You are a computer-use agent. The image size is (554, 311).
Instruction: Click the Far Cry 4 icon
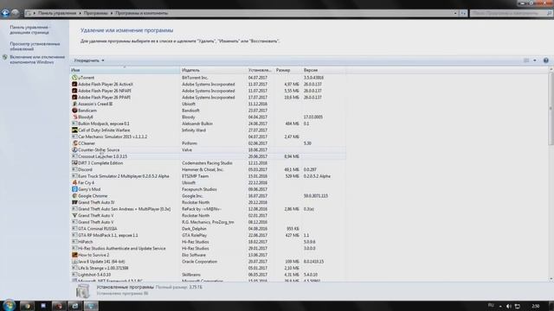[x=74, y=182]
